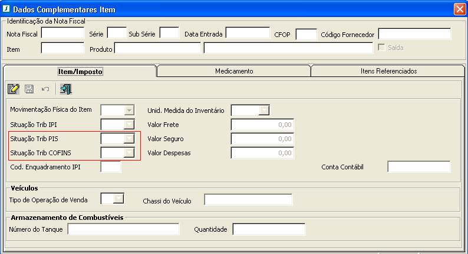Click the undo arrow icon
This screenshot has width=468, height=254.
[45, 89]
